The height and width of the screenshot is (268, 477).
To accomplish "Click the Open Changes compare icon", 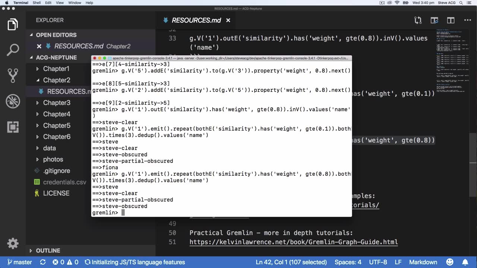I will tap(418, 20).
